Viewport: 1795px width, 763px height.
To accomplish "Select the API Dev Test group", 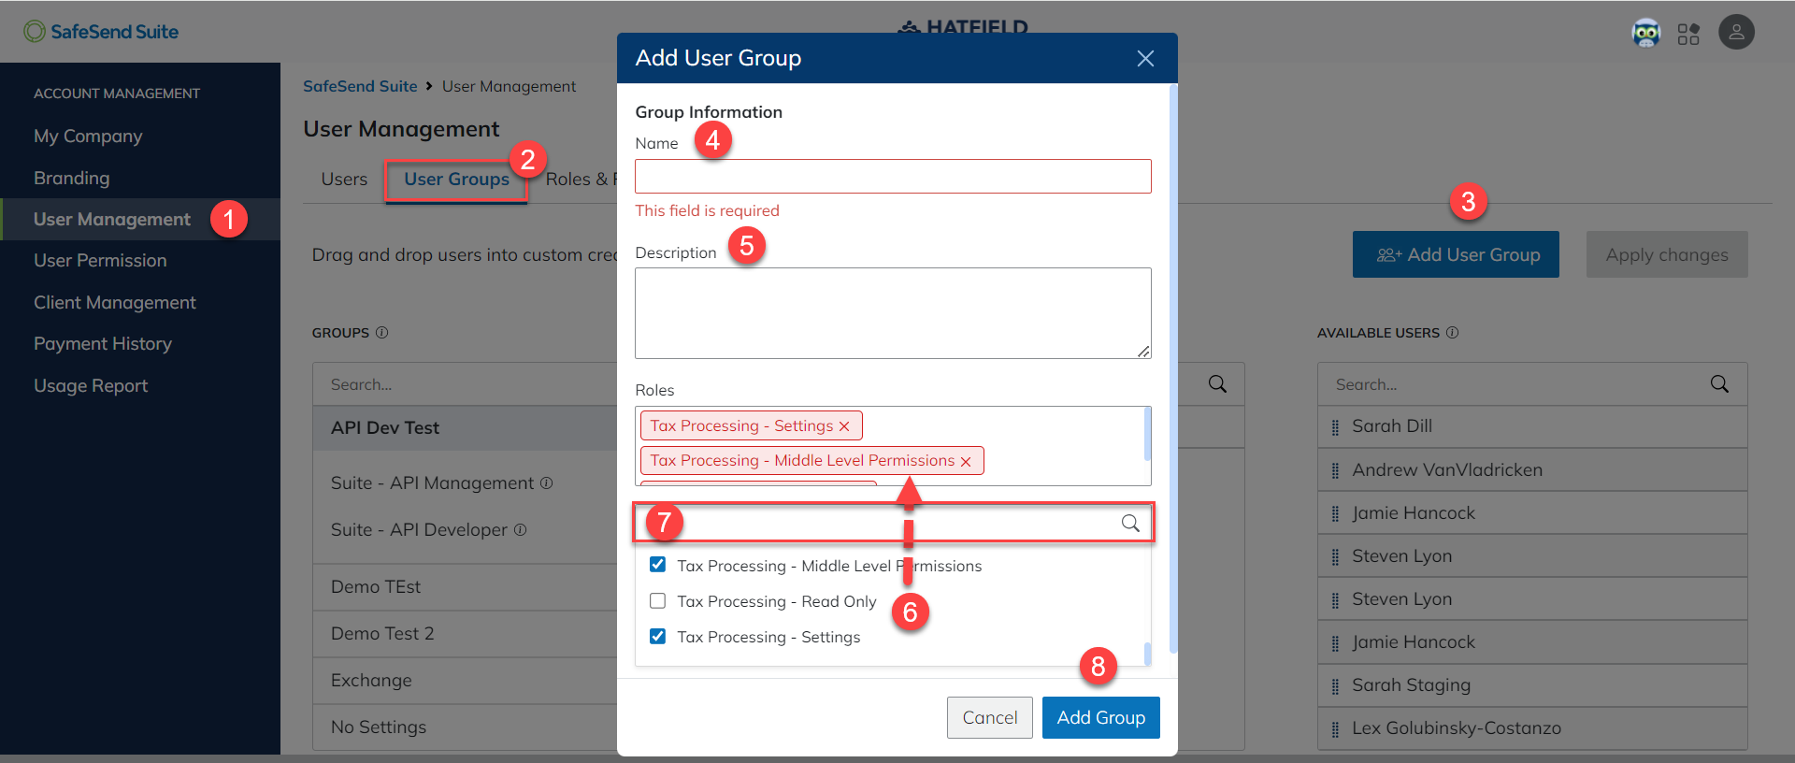I will 385,428.
